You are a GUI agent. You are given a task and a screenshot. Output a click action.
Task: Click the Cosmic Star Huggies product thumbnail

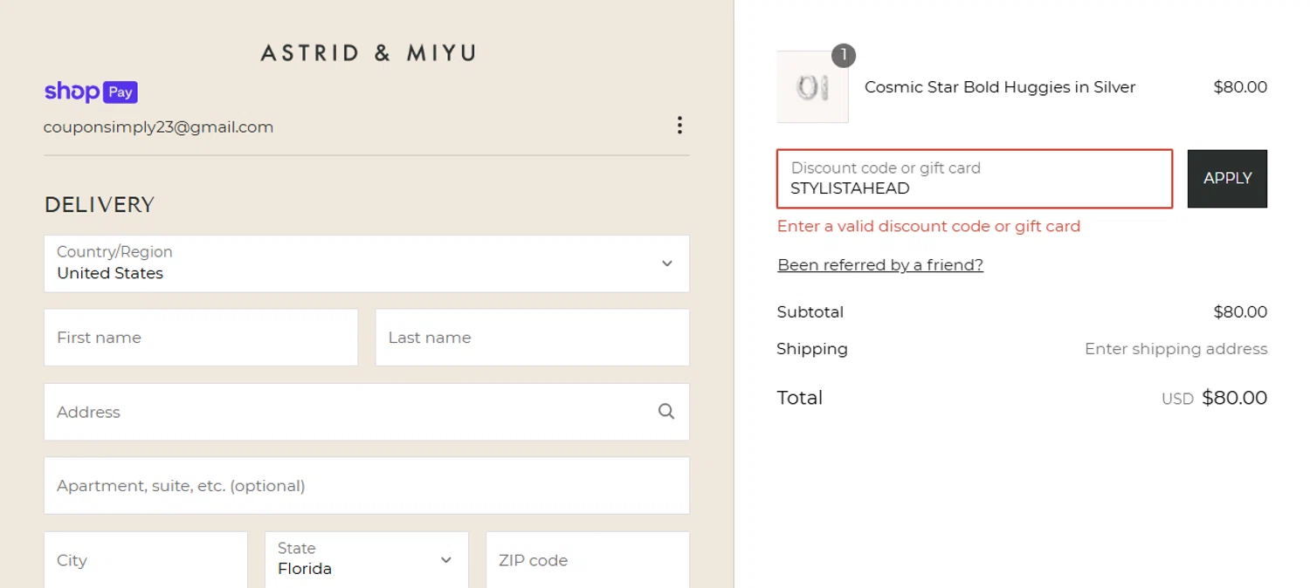pos(812,87)
